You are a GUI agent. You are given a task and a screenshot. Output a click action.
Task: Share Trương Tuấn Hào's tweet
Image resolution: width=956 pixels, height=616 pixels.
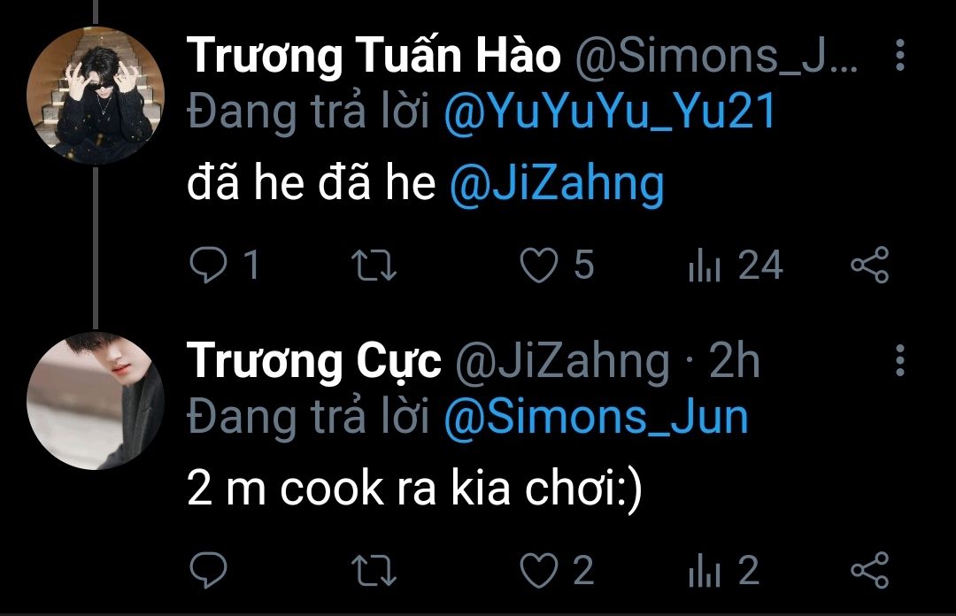pos(870,266)
